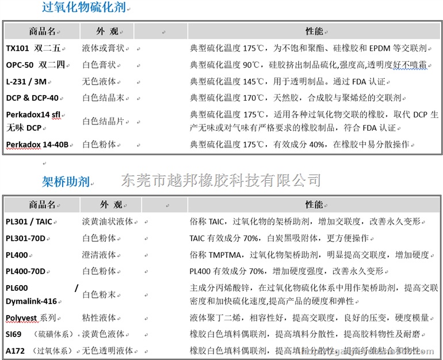Select the cell PL301-70D
Image resolution: width=443 pixels, height=360 pixels.
pyautogui.click(x=25, y=238)
